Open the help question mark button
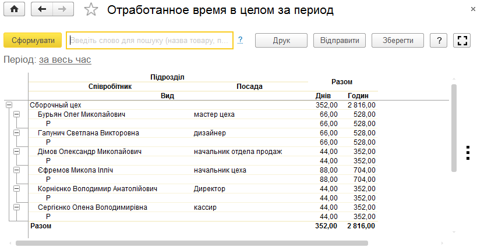The width and height of the screenshot is (477, 251). tap(439, 40)
